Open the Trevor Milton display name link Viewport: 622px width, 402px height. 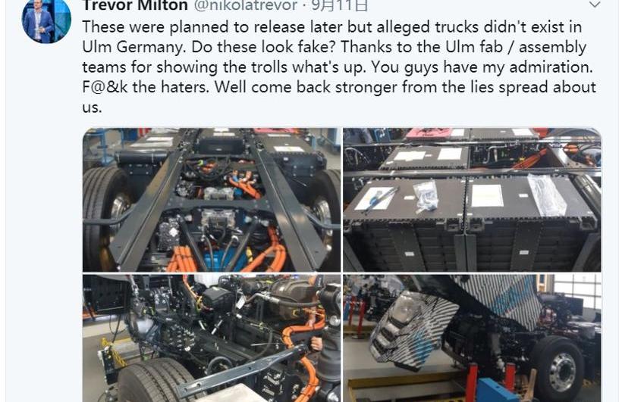click(x=135, y=5)
